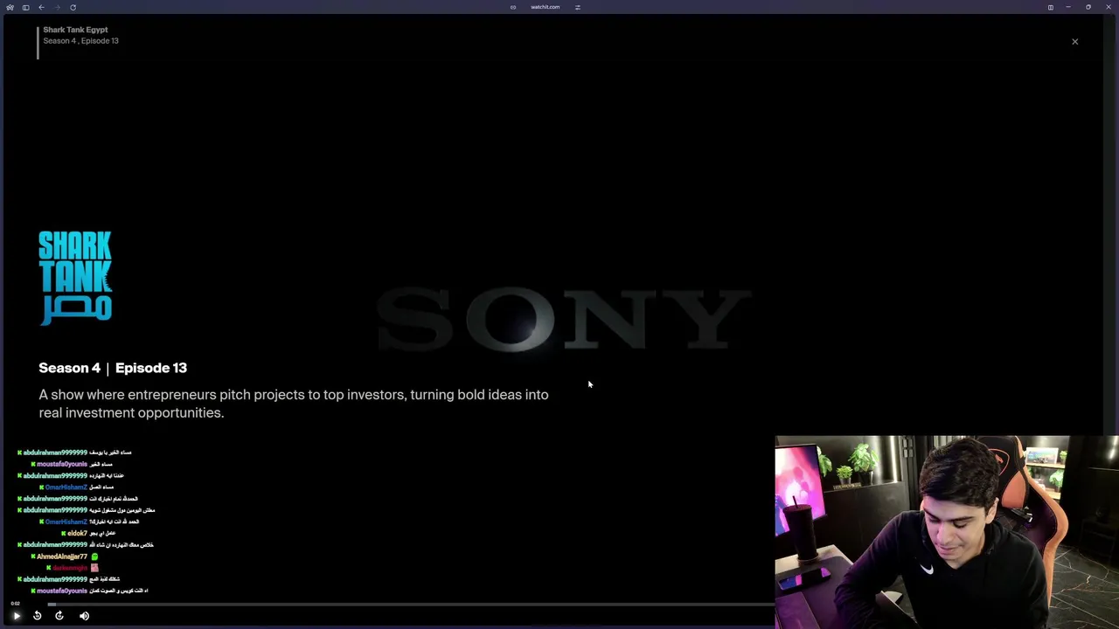Play the Shark Tank episode
Screen dimensions: 1119x629
(16, 616)
